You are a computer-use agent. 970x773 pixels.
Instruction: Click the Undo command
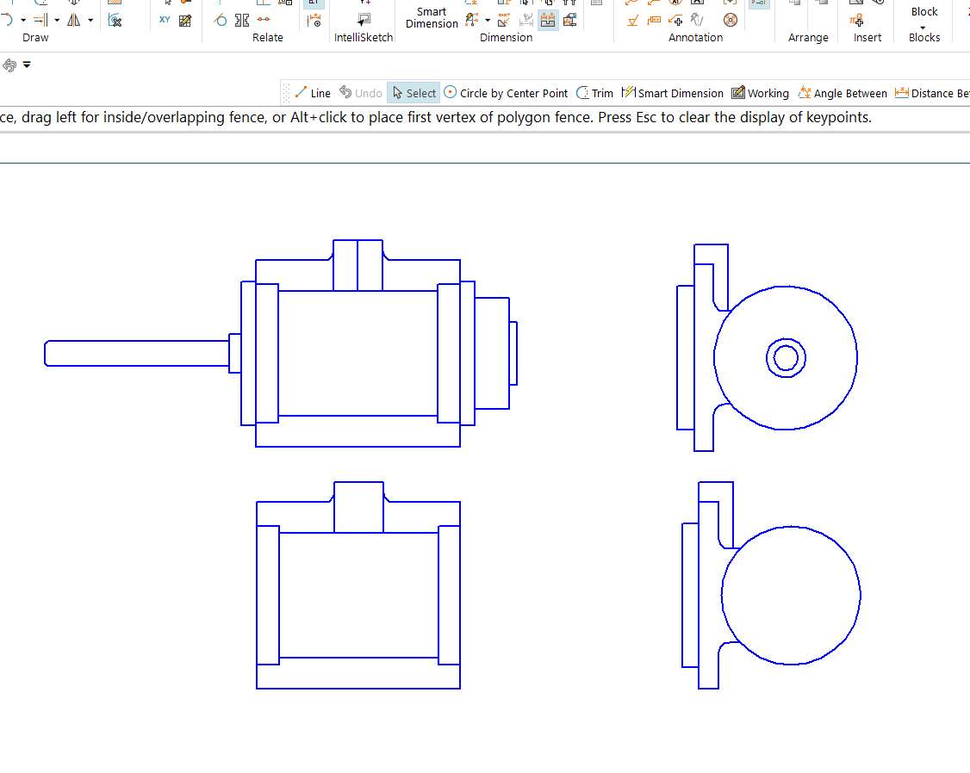click(x=361, y=93)
